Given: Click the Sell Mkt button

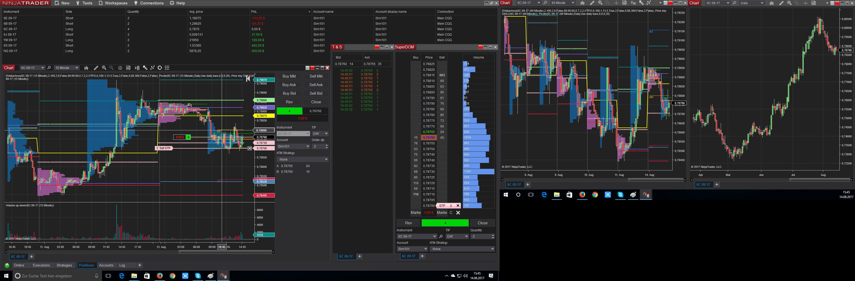Looking at the screenshot, I should click(x=316, y=76).
